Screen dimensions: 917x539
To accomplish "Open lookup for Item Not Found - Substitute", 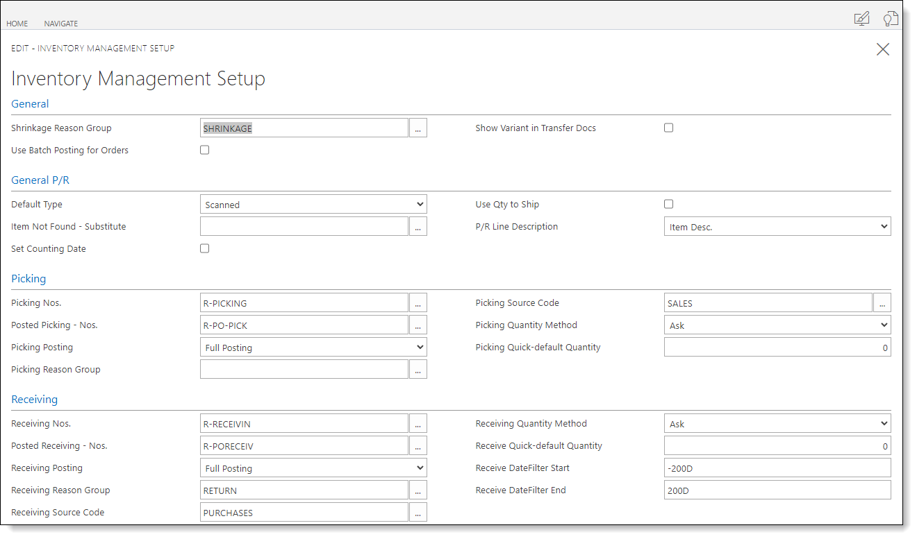I will [418, 227].
